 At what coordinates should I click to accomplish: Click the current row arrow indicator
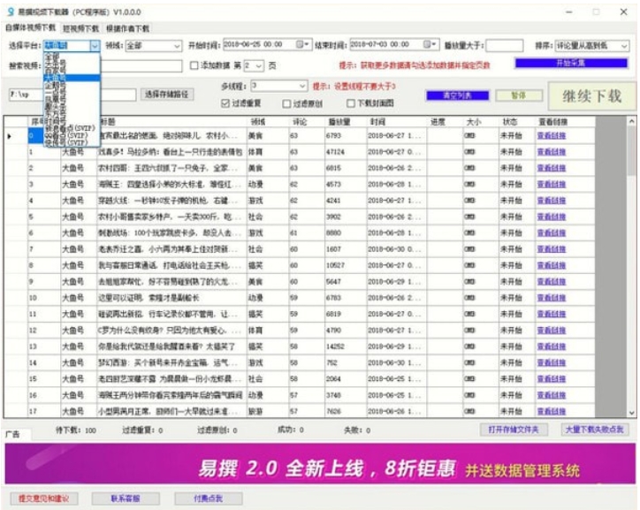click(x=10, y=136)
